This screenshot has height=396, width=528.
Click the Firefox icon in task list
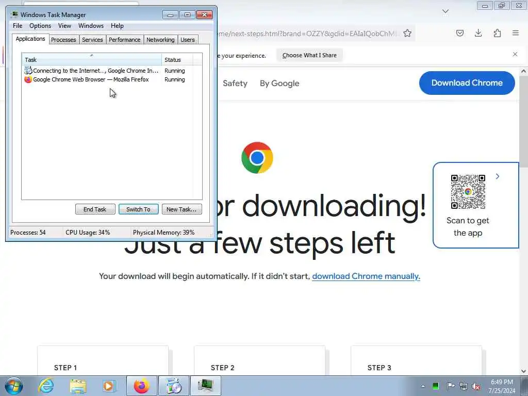[x=28, y=79]
